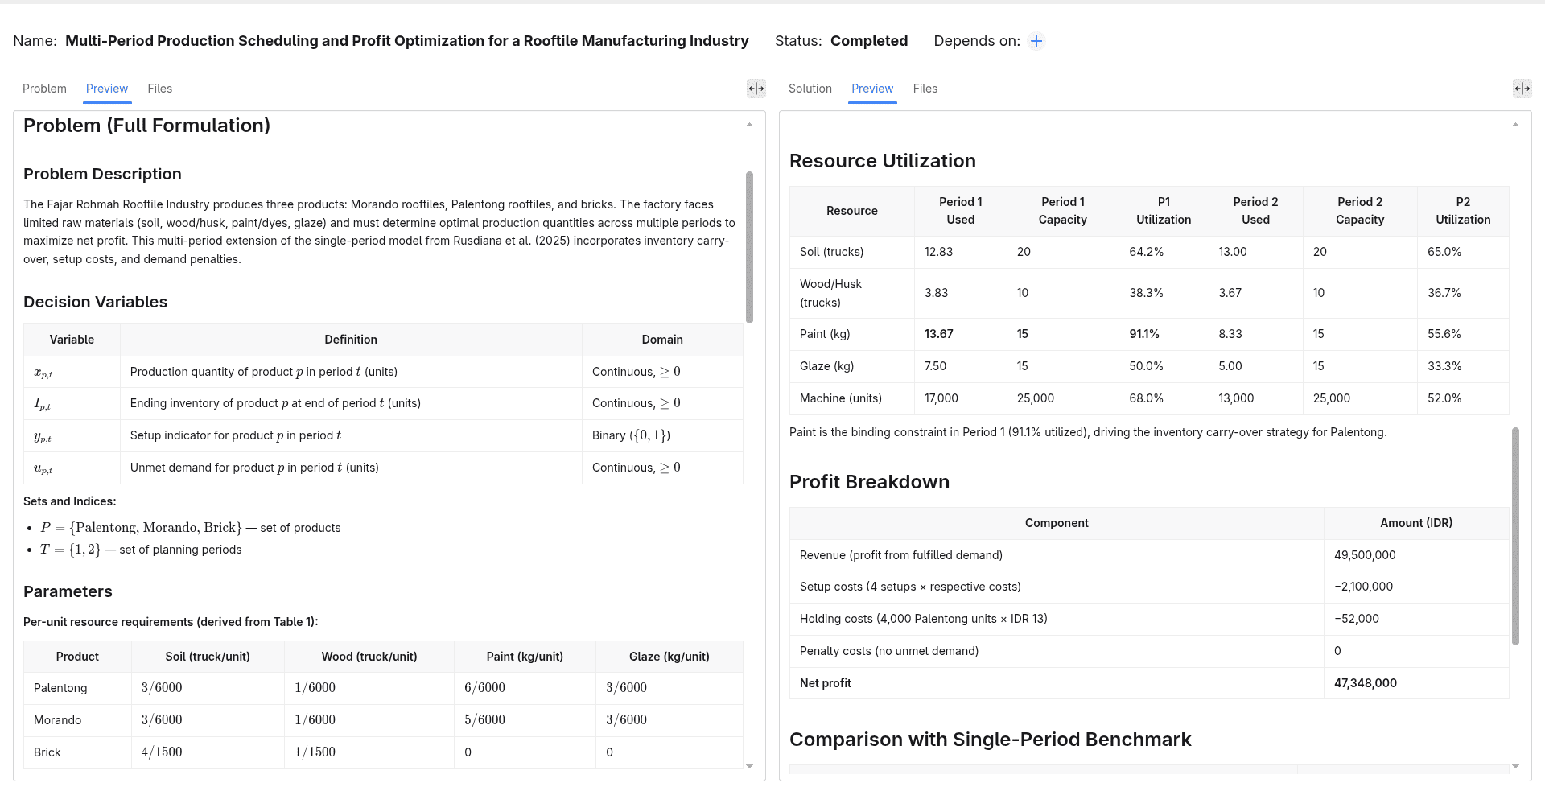The width and height of the screenshot is (1545, 787).
Task: Click the Resource Utilization heading
Action: pos(883,161)
